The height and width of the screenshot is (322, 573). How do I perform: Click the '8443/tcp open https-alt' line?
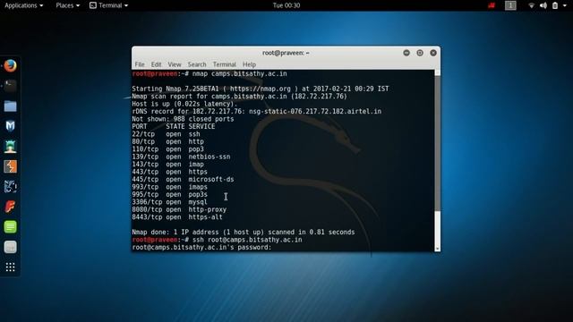(177, 217)
